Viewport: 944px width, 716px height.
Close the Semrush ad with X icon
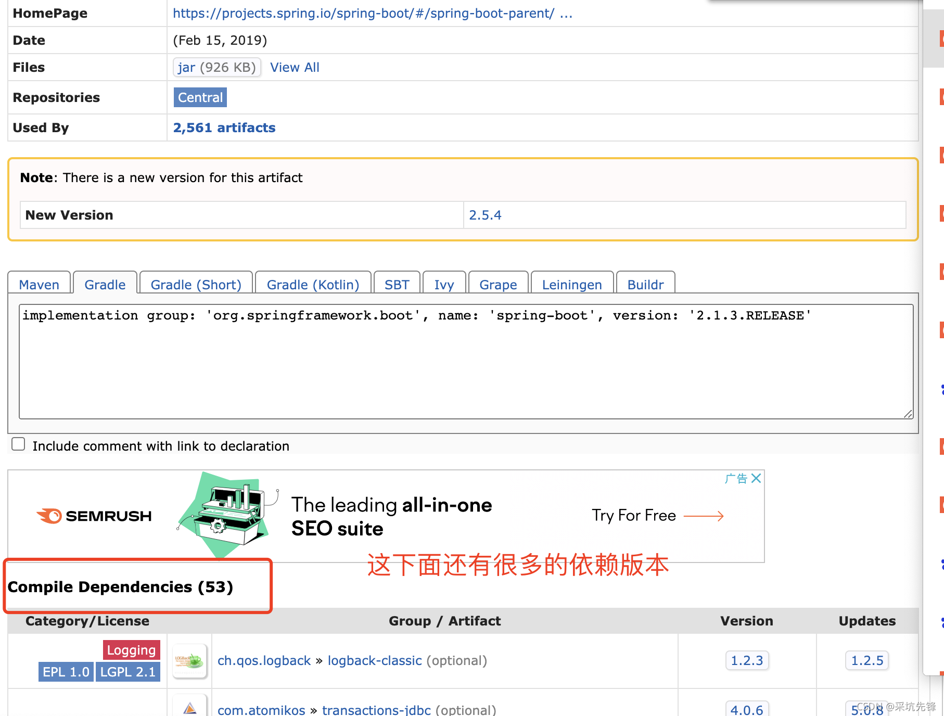(756, 478)
